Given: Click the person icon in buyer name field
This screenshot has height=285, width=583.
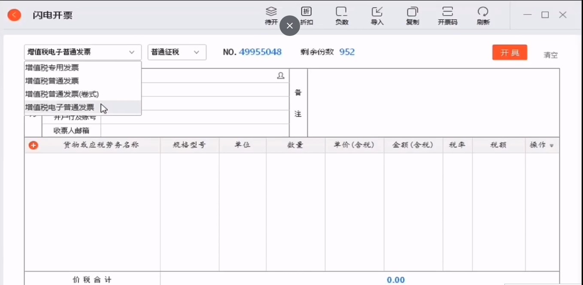Looking at the screenshot, I should click(x=281, y=76).
